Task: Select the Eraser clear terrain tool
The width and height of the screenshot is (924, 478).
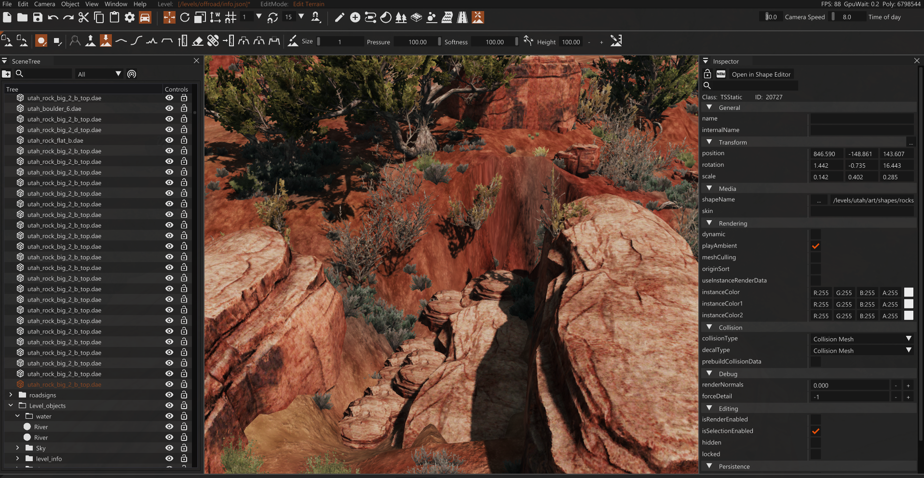Action: (198, 41)
